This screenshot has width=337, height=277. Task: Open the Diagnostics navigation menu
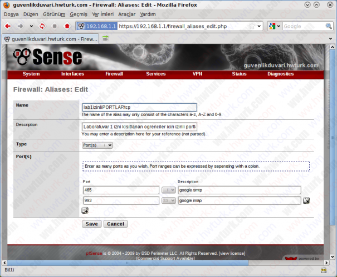pos(281,74)
